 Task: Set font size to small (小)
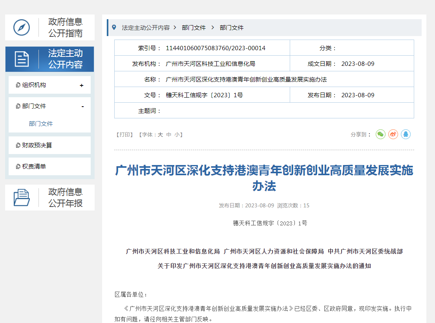coord(177,134)
